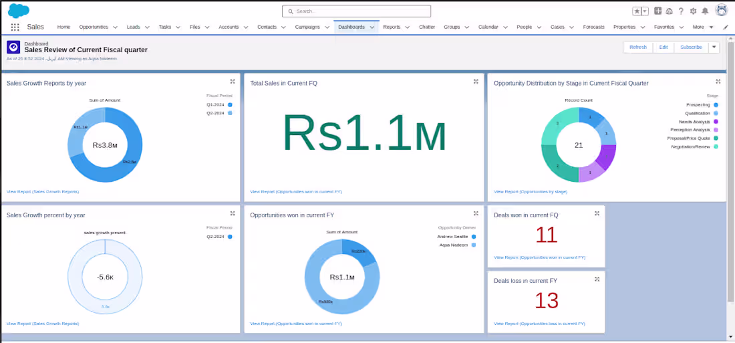
Task: Click the user profile avatar
Action: tap(721, 10)
